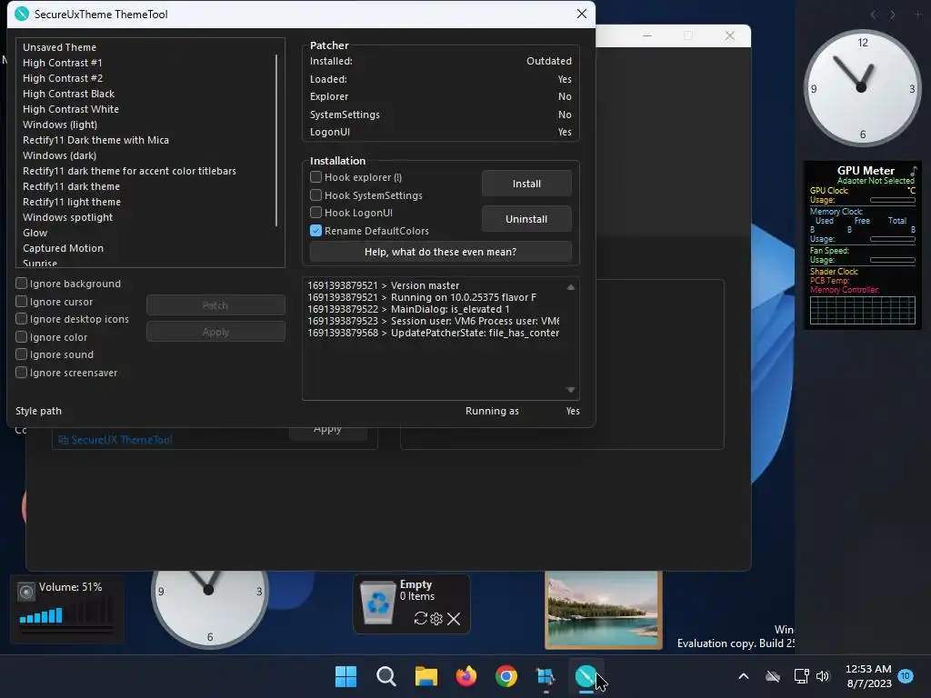Click the gadget sidebar add plus button
The width and height of the screenshot is (931, 698).
(918, 15)
